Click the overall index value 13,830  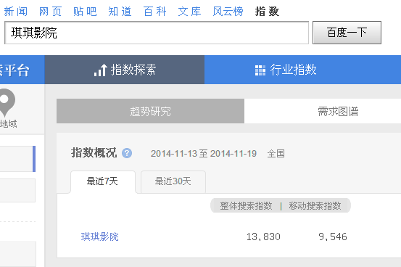click(263, 237)
